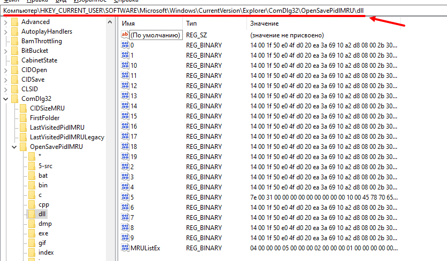447x261 pixels.
Task: Click the folder icon of bat key
Action: pos(32,176)
